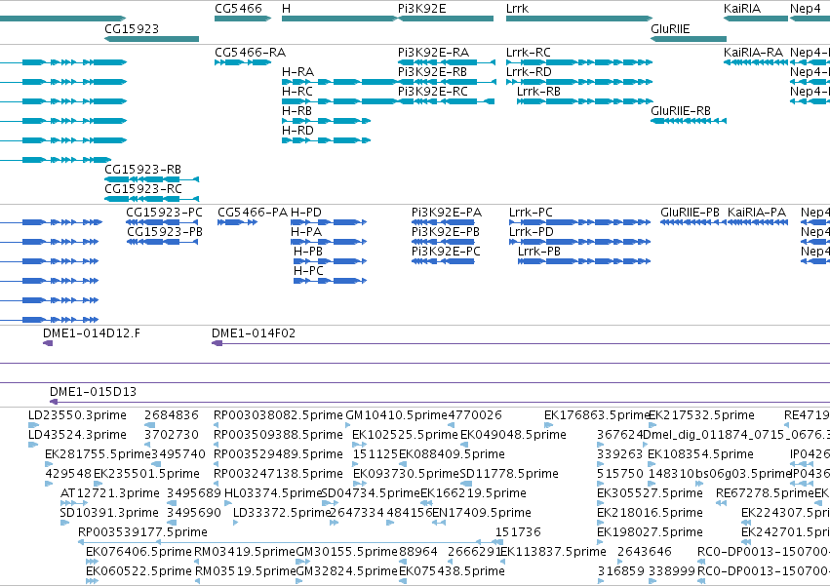Click the CG15923-PC protein label
This screenshot has width=830, height=586.
164,213
